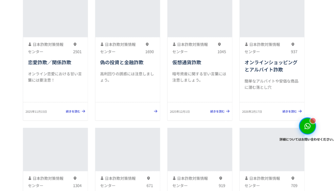Click author 日本詐欺対策情報センター on 仮想通貨詐欺 card
The width and height of the screenshot is (335, 191).
[190, 48]
